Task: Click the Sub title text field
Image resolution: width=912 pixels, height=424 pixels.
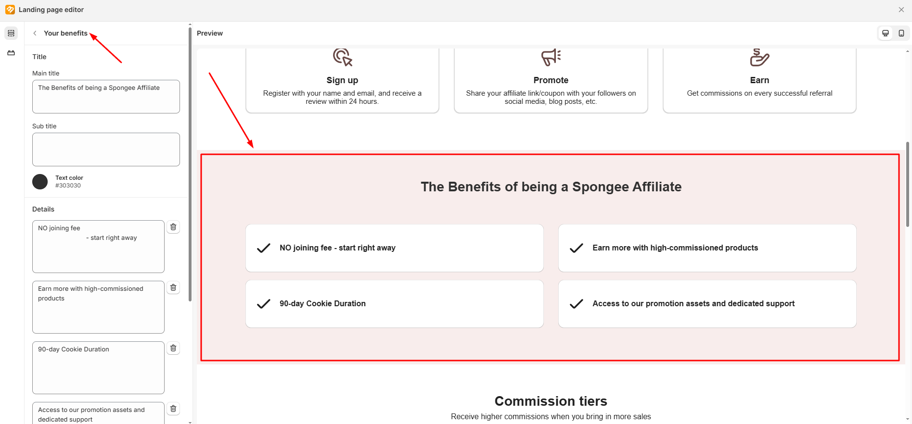Action: click(106, 150)
